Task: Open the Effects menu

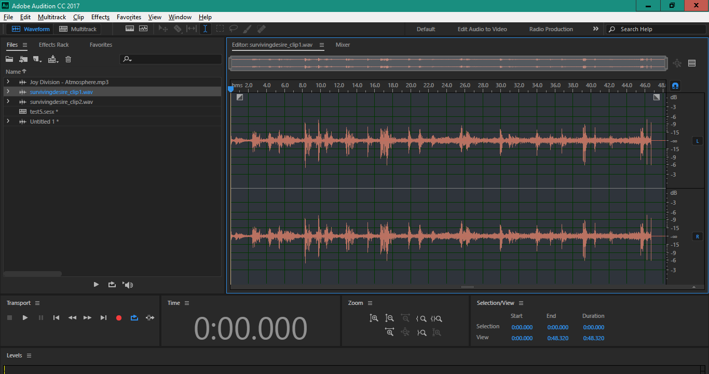Action: click(100, 17)
